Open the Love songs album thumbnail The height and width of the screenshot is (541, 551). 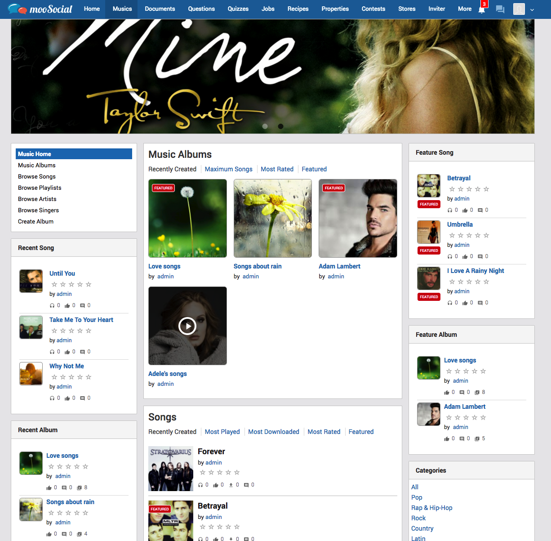(187, 218)
